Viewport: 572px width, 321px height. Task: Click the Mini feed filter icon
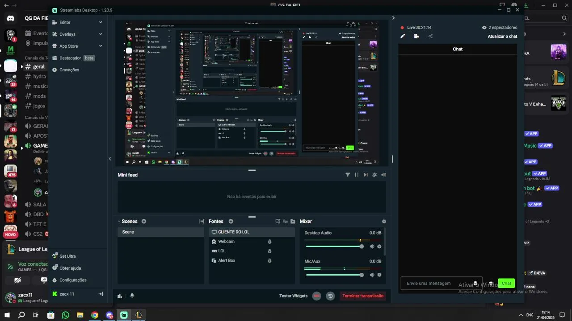(348, 175)
